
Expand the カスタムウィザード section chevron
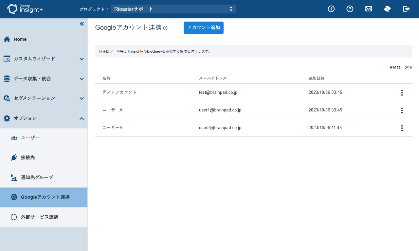pos(82,59)
